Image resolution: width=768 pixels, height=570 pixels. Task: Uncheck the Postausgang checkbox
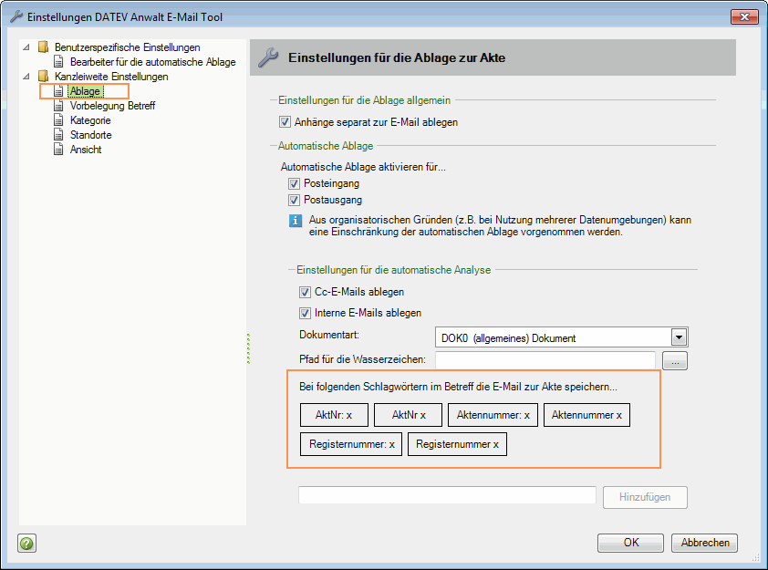294,200
